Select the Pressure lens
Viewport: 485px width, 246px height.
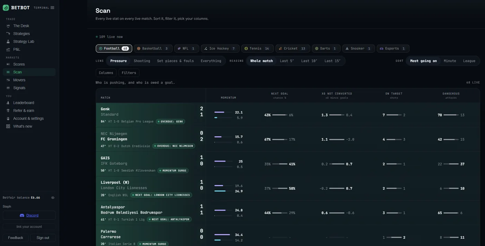pos(118,61)
